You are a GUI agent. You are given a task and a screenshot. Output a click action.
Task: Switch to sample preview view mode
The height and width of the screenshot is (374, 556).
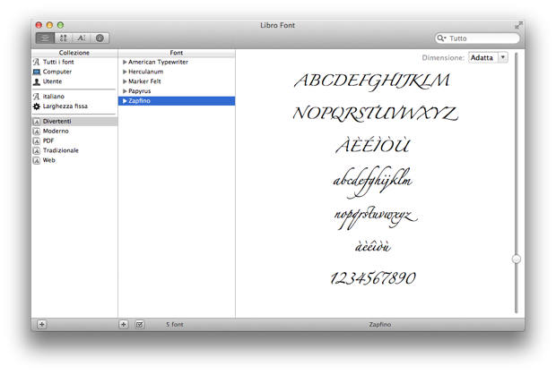45,38
